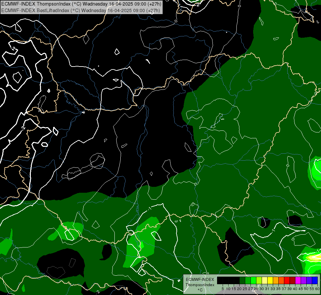
Task: Click the legend scale value 30
Action: click(261, 289)
